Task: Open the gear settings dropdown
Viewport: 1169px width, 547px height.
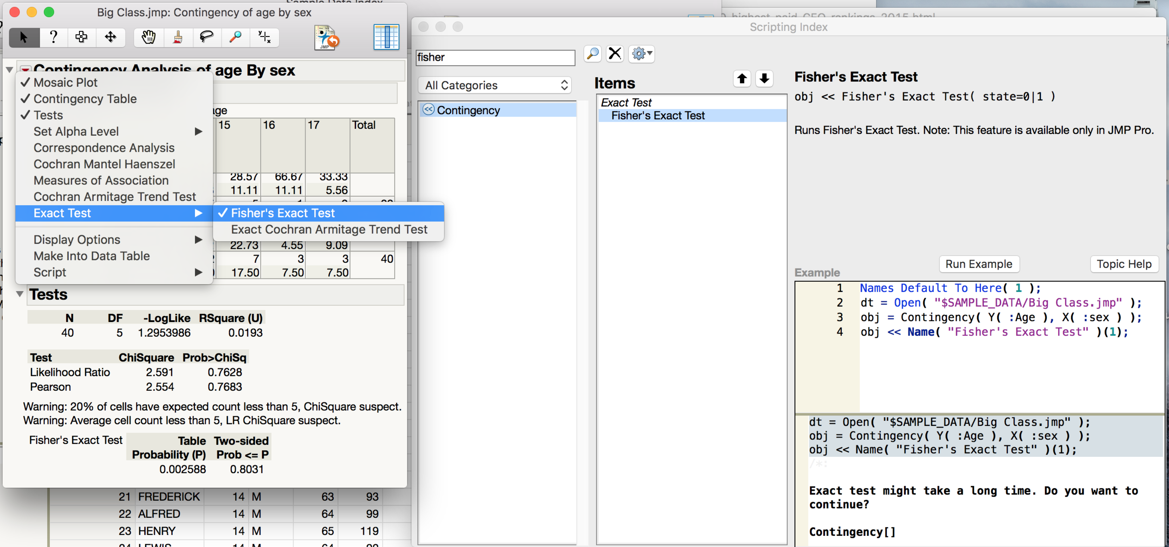Action: 641,54
